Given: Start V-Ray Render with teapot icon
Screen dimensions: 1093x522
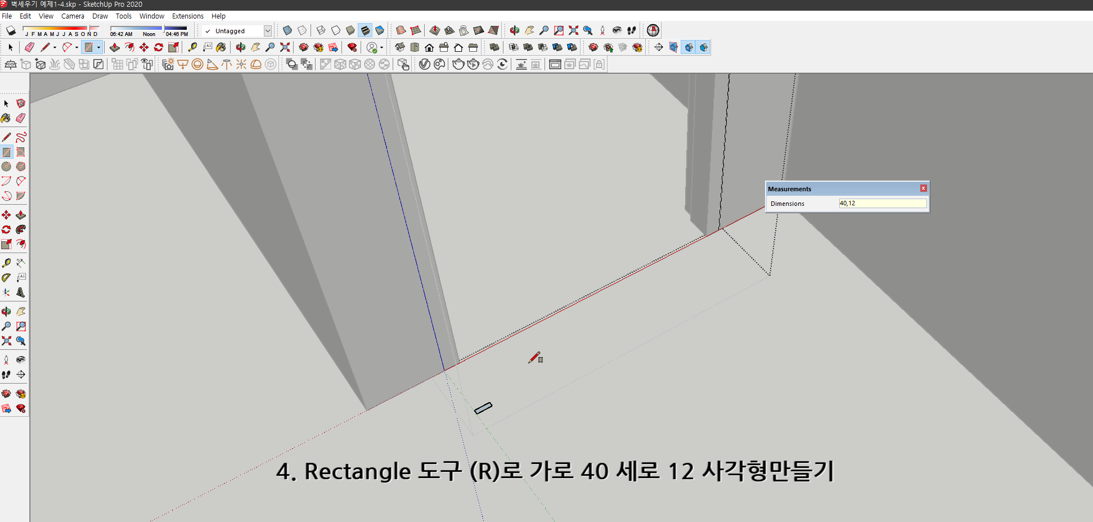Looking at the screenshot, I should click(458, 64).
